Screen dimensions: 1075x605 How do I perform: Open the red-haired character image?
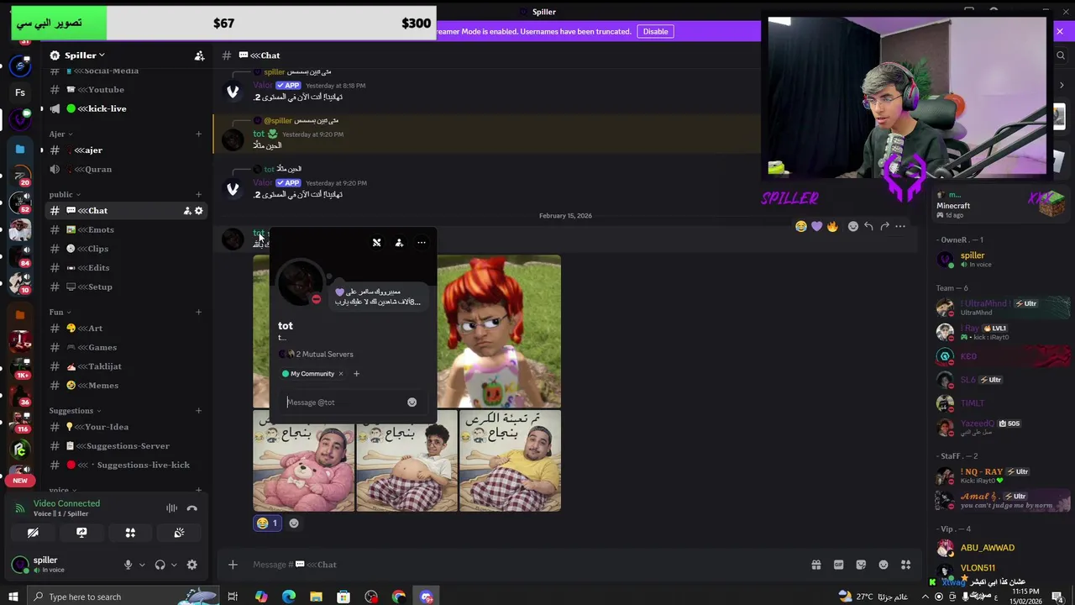pos(499,331)
